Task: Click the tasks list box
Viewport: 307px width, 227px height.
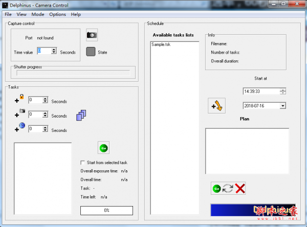Action: (x=42, y=178)
